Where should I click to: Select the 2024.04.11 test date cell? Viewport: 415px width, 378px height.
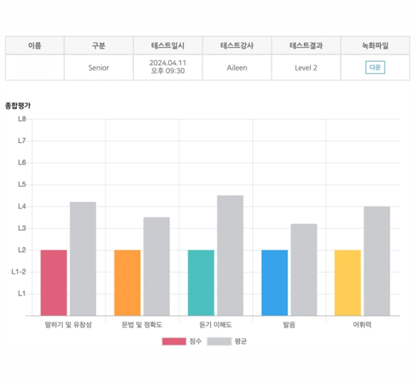(x=168, y=67)
